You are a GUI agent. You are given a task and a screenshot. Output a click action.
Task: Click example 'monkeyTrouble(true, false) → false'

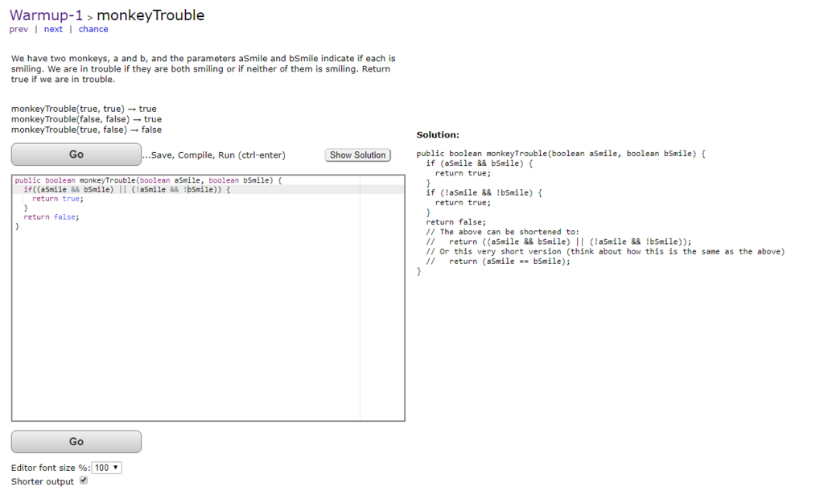86,130
